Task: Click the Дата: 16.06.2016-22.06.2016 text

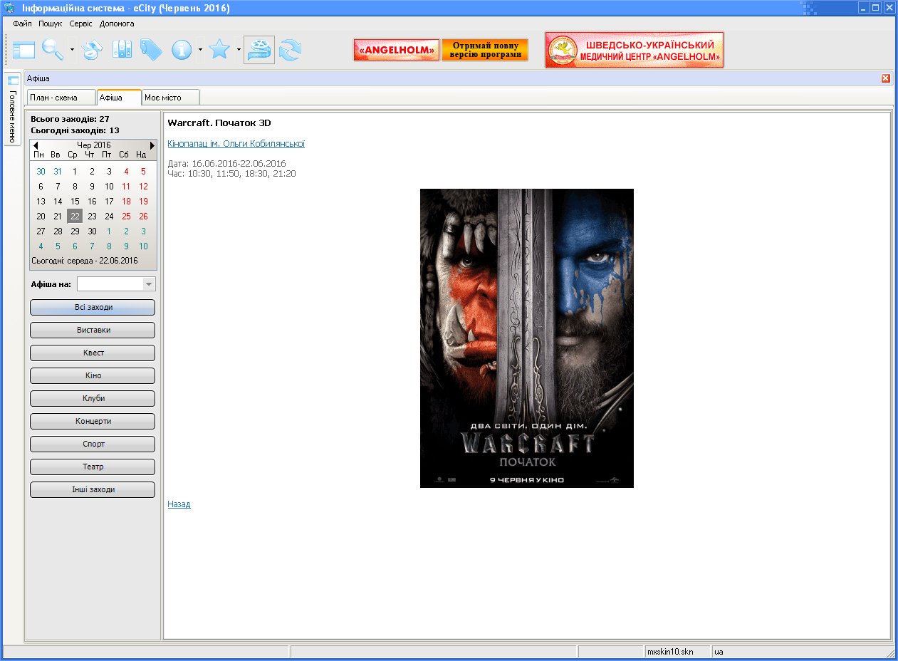Action: (x=226, y=164)
